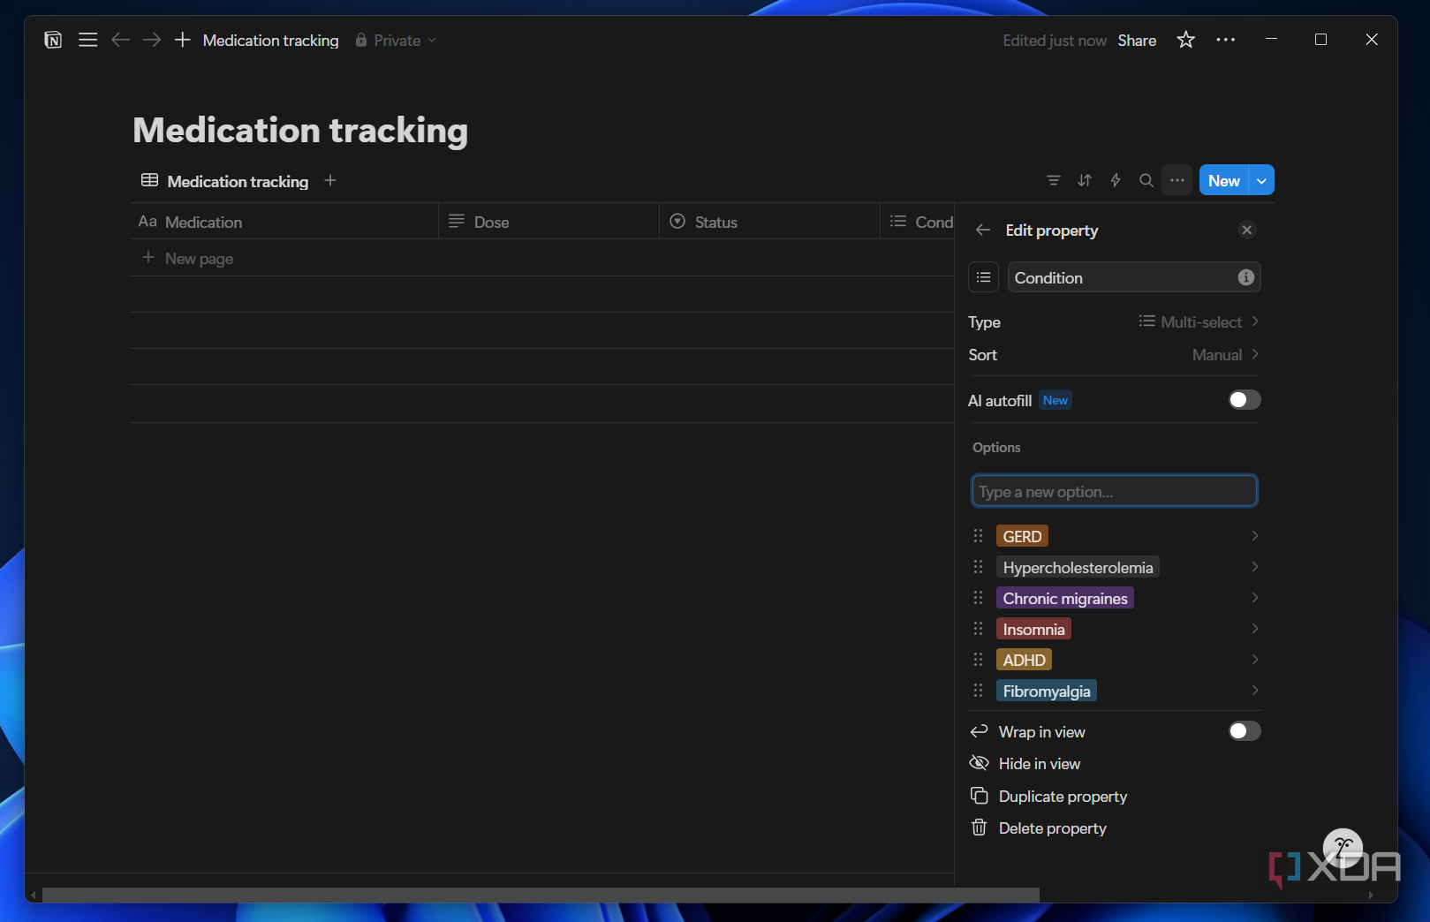1430x922 pixels.
Task: Expand the Hypercholesterolemia option settings
Action: tap(1254, 567)
